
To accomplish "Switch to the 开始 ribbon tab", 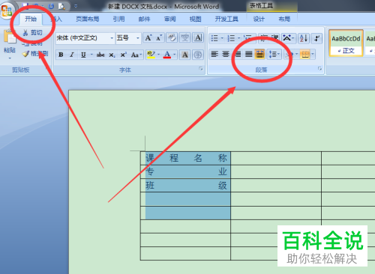I will pos(31,19).
